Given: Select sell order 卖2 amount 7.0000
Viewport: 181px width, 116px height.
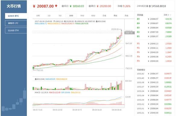Looking at the screenshot, I should click(x=168, y=32).
